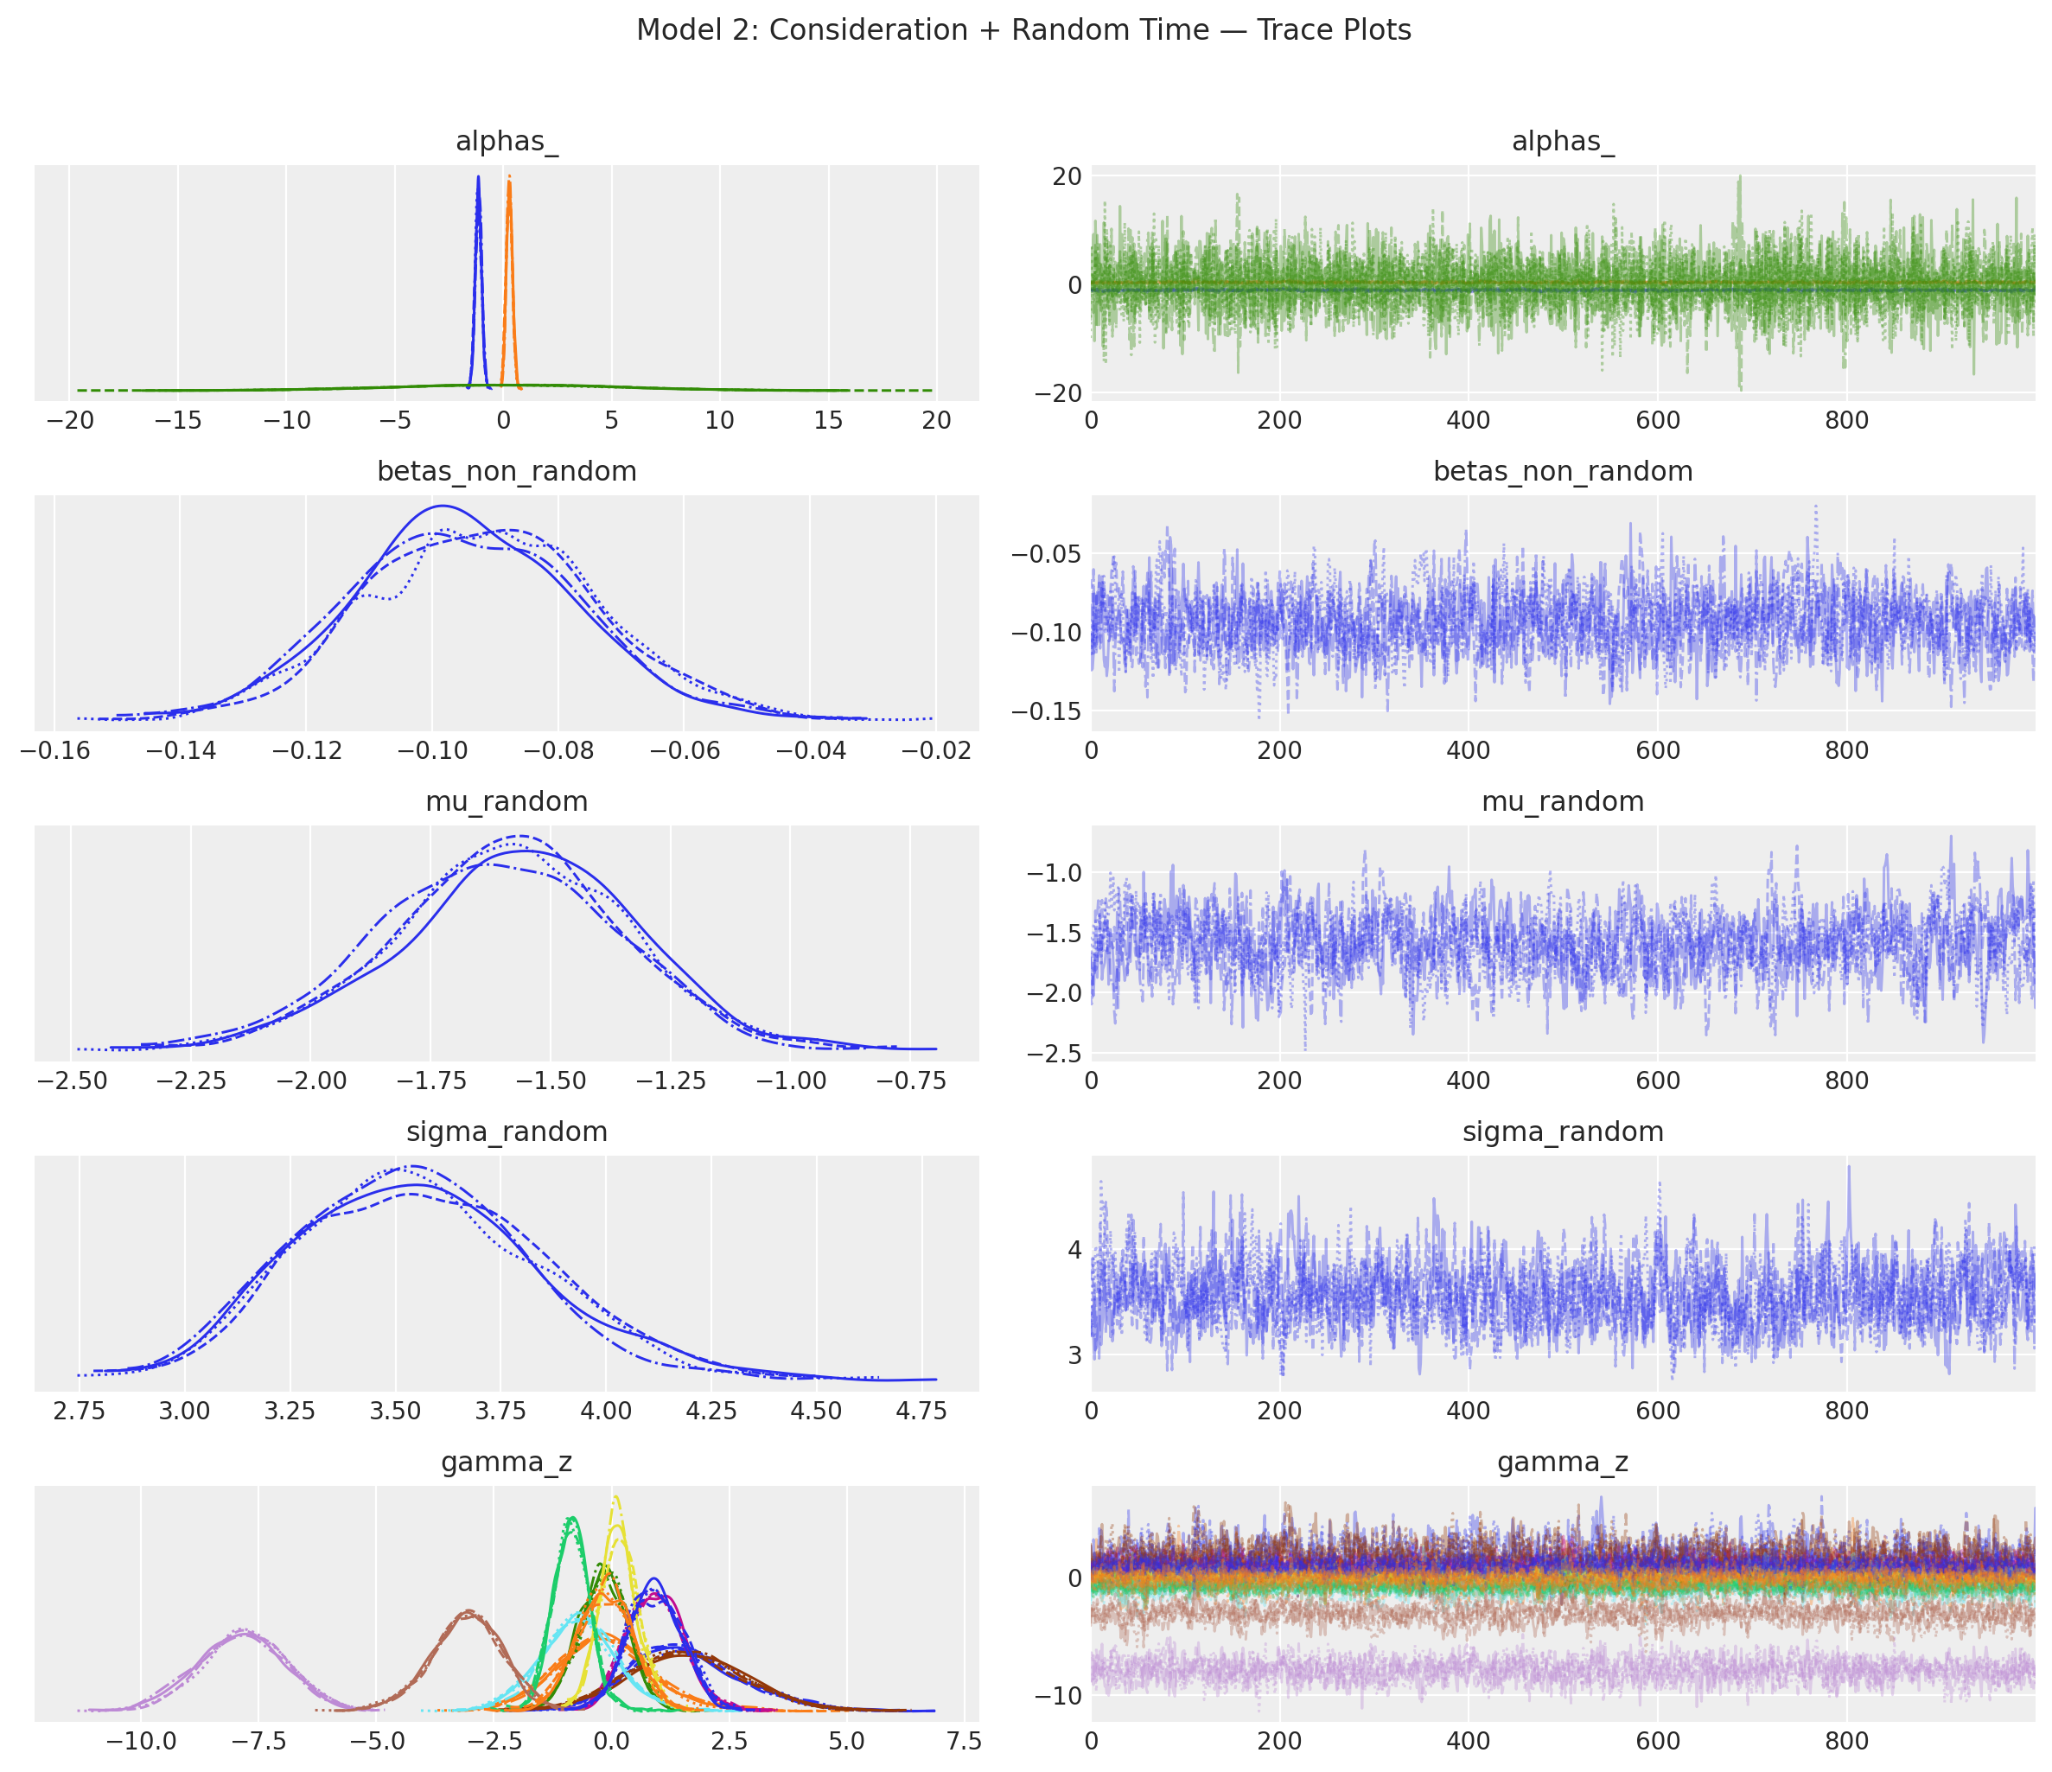Select the 4.25 tick label under sigma_random density
This screenshot has width=2052, height=1772.
(x=711, y=1411)
